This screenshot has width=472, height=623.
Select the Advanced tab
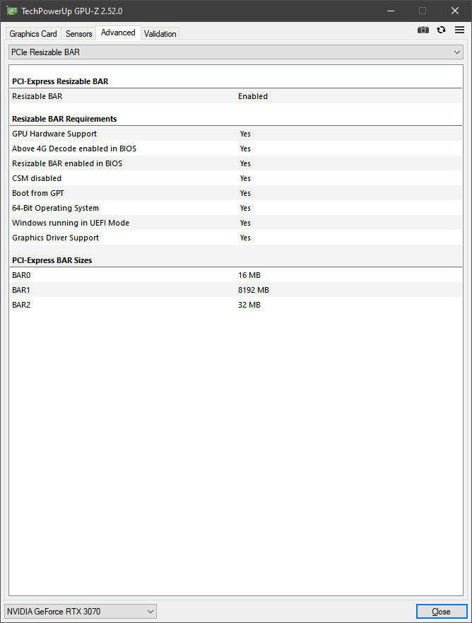coord(118,33)
